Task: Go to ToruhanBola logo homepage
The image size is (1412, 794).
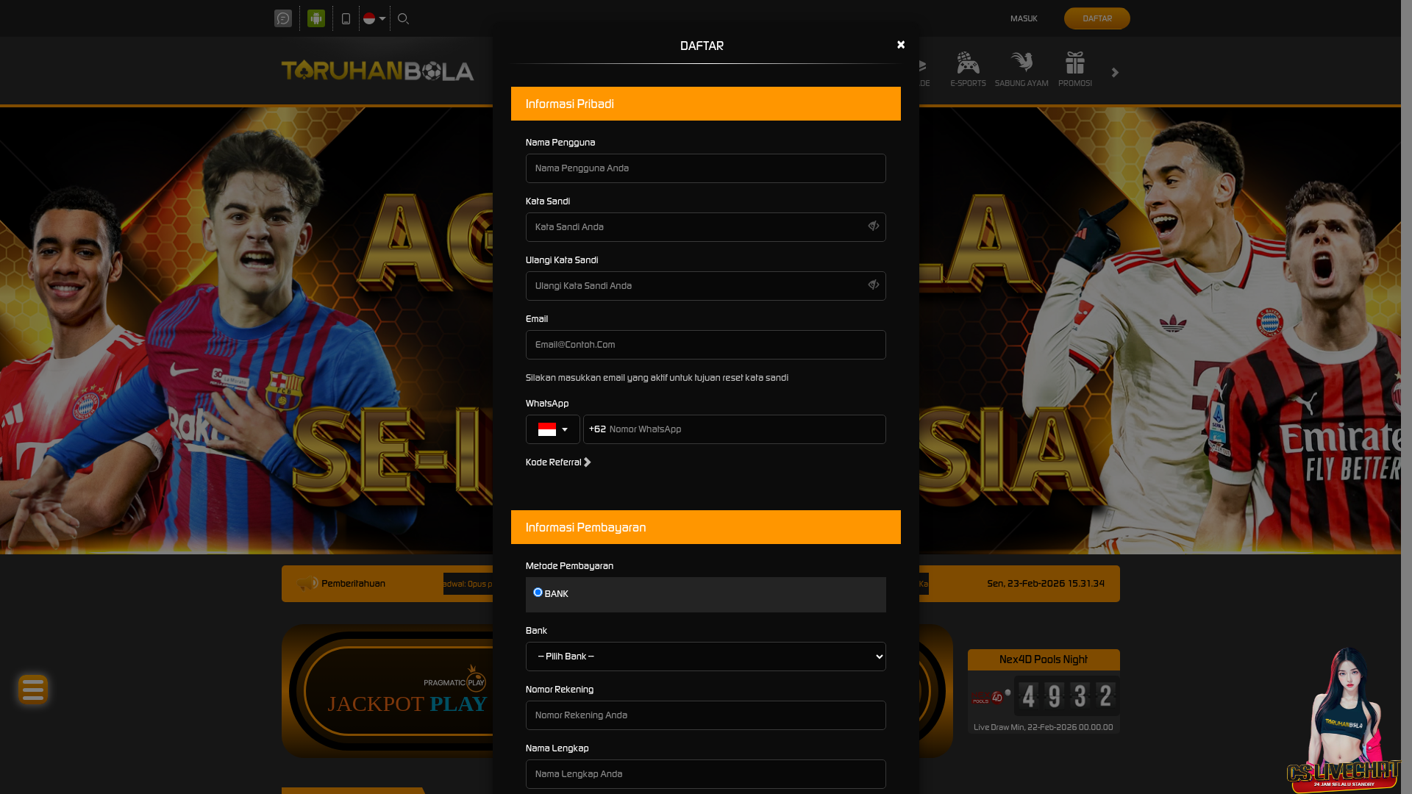Action: pos(378,71)
